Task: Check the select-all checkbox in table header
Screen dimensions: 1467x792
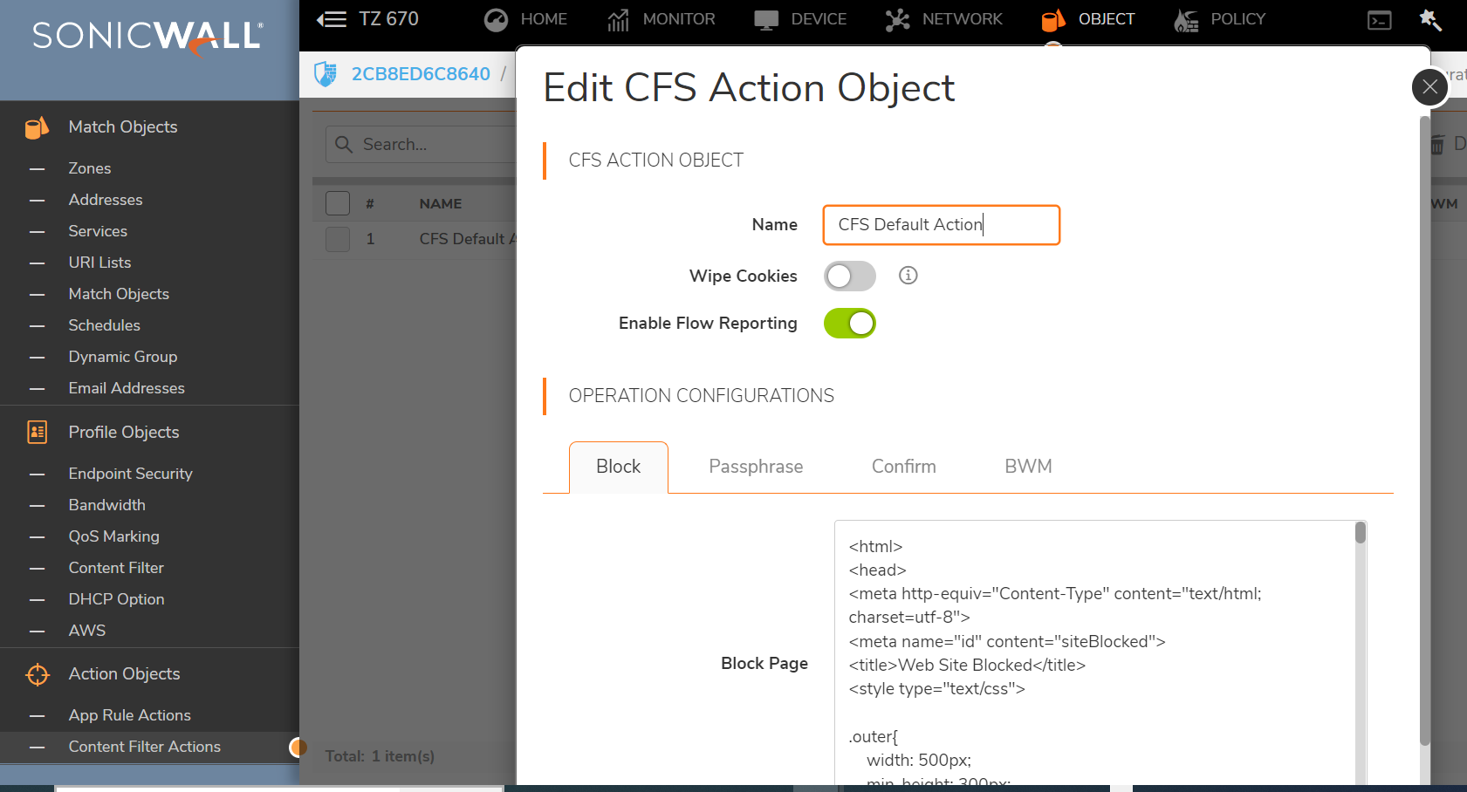Action: pyautogui.click(x=338, y=203)
